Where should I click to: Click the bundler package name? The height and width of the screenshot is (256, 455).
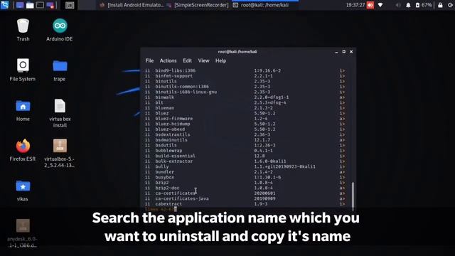point(164,172)
